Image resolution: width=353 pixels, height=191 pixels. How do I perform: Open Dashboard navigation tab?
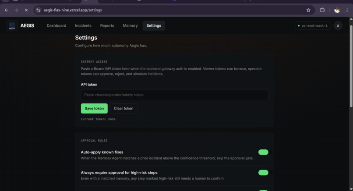56,26
